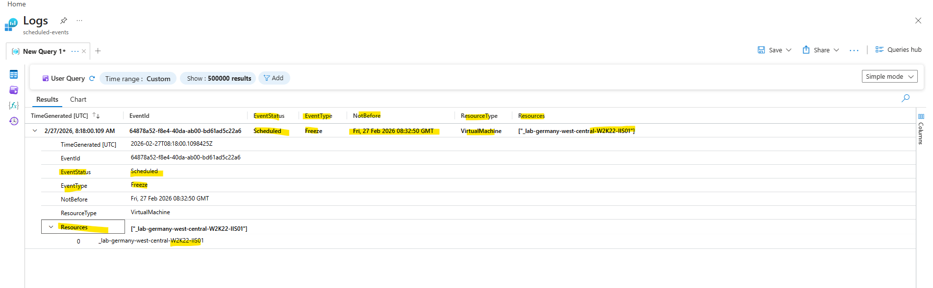Add a filter with Add button
The image size is (933, 288).
[x=274, y=78]
